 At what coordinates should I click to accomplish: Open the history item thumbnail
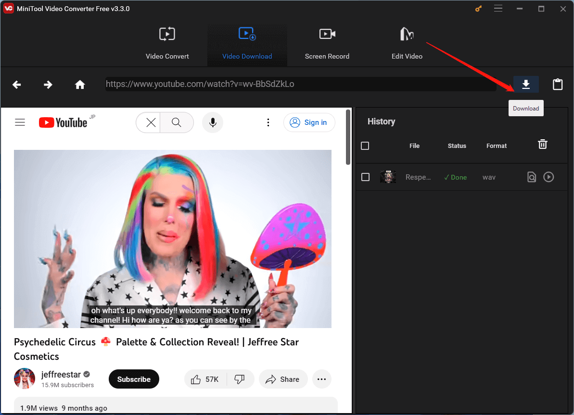pyautogui.click(x=388, y=177)
